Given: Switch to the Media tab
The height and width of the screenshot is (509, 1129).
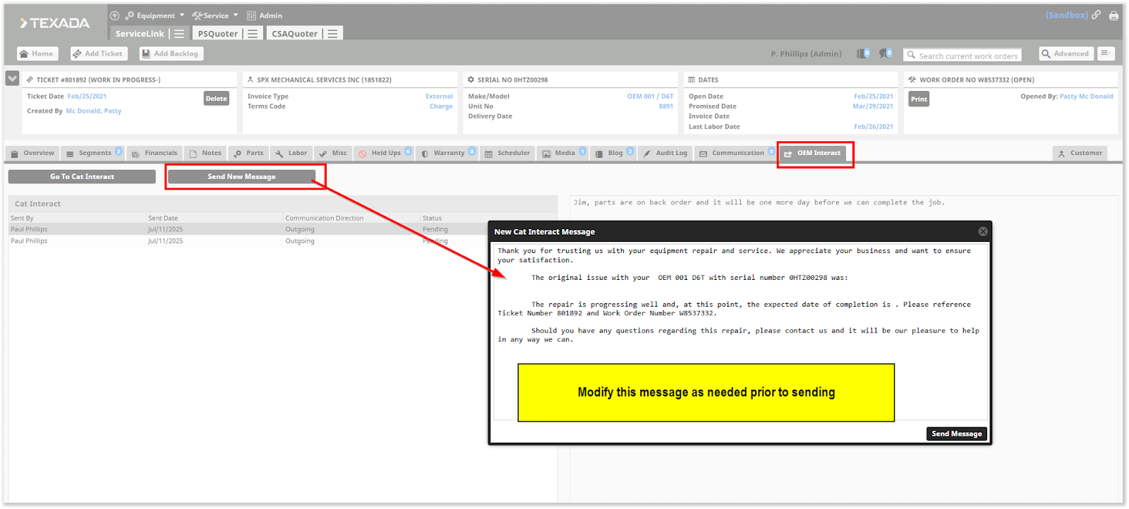Looking at the screenshot, I should [x=562, y=153].
